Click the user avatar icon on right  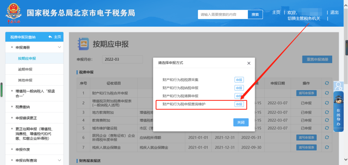pos(338,86)
